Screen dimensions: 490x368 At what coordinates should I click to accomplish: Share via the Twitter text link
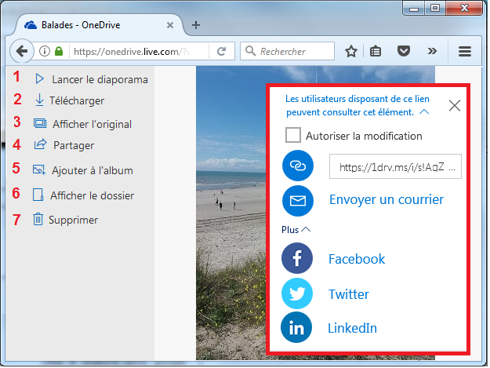pyautogui.click(x=348, y=294)
